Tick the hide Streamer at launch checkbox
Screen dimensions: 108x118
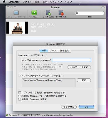(19, 99)
